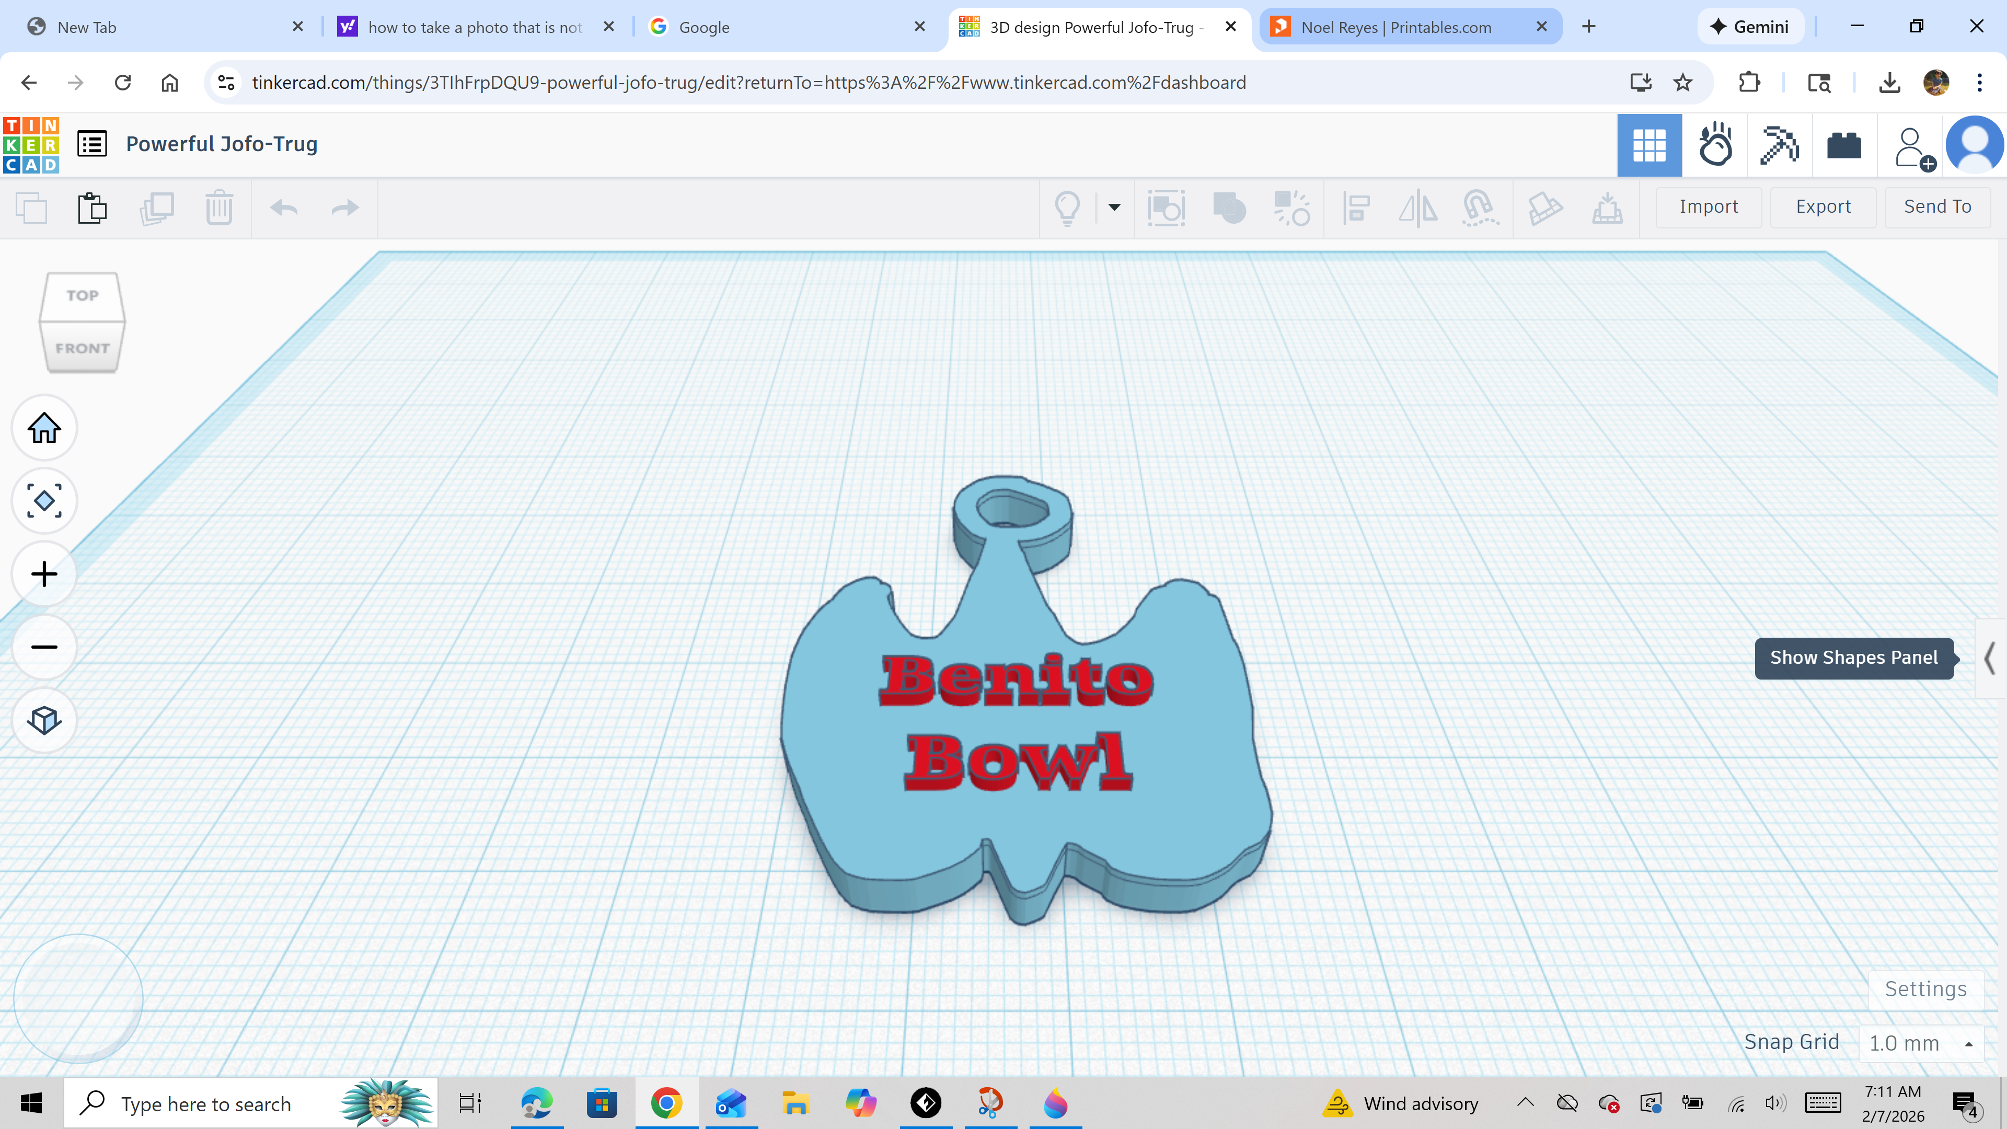Click the Cruise magnet tool icon

[1480, 208]
